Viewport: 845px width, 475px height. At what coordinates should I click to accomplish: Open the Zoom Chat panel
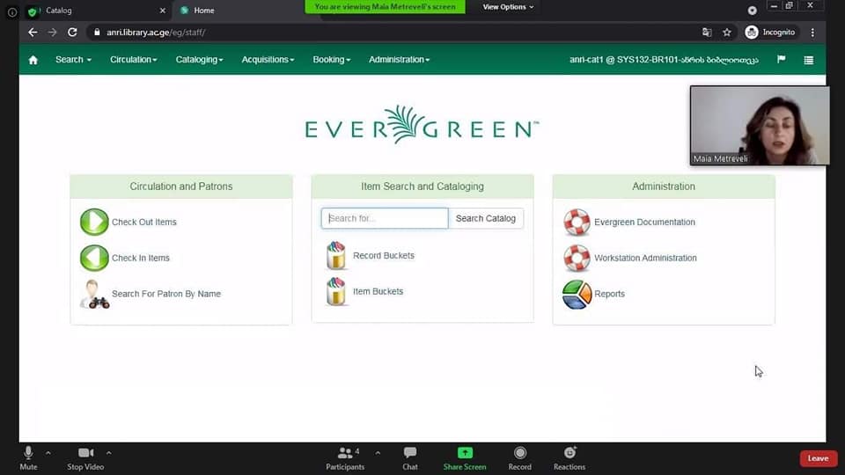410,458
